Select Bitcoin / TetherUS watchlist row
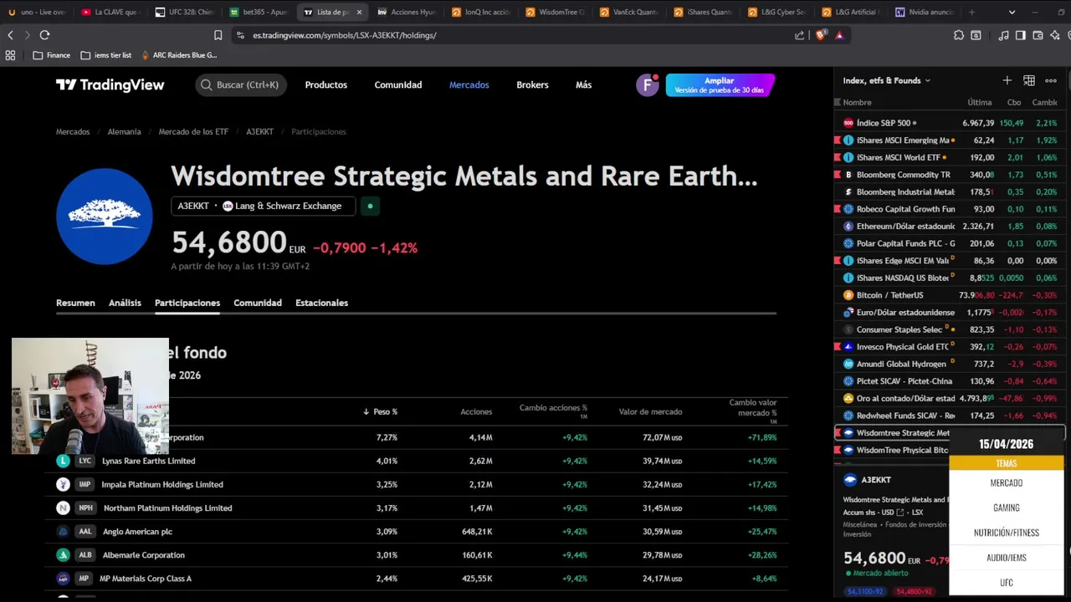 coord(950,295)
